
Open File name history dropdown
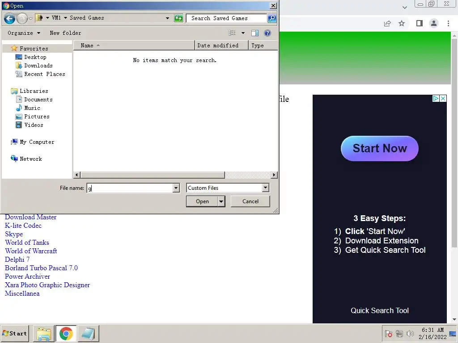(x=176, y=188)
